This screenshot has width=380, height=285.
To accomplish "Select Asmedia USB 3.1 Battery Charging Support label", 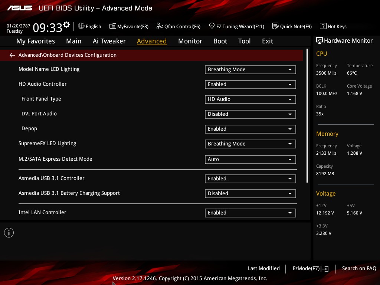I will [x=69, y=193].
